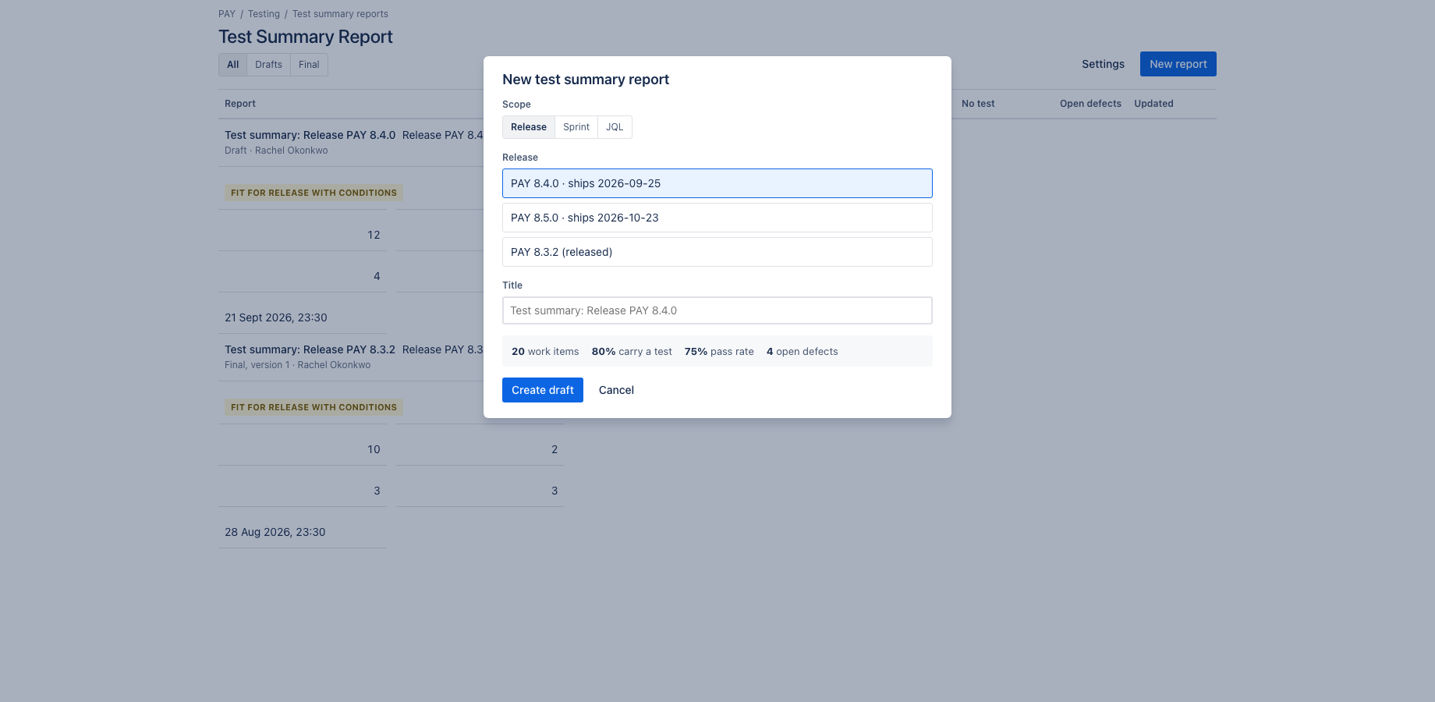The height and width of the screenshot is (702, 1435).
Task: Click the Updated column header
Action: coord(1153,104)
